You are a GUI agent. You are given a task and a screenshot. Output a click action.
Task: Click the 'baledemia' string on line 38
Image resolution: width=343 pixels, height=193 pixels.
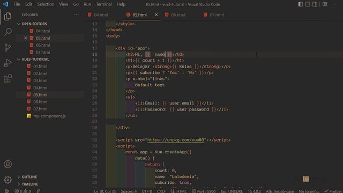tap(183, 176)
